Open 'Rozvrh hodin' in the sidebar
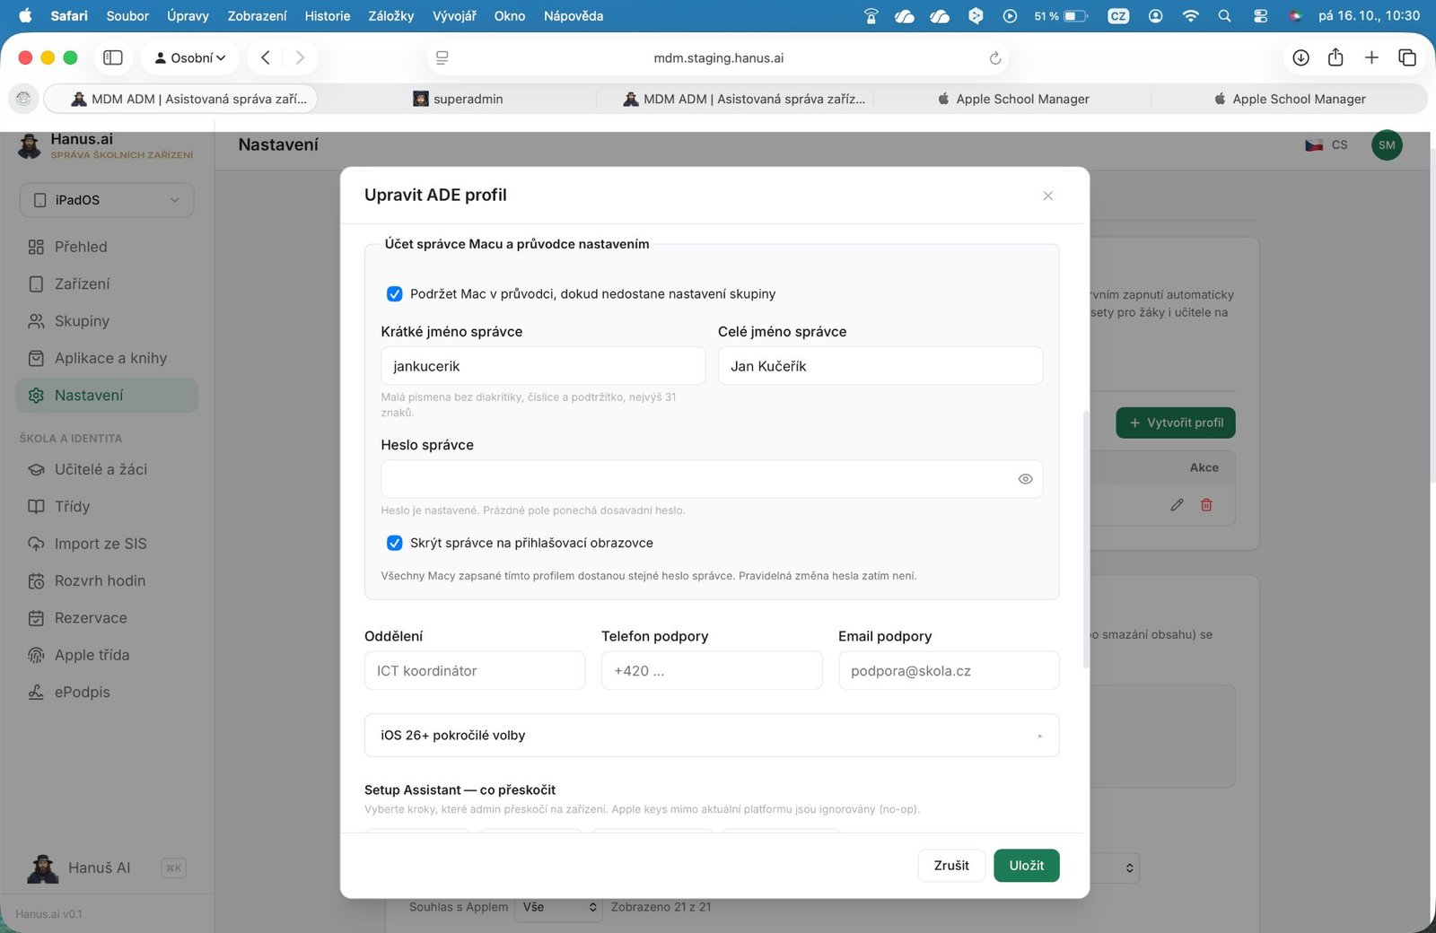The width and height of the screenshot is (1436, 933). (x=107, y=581)
